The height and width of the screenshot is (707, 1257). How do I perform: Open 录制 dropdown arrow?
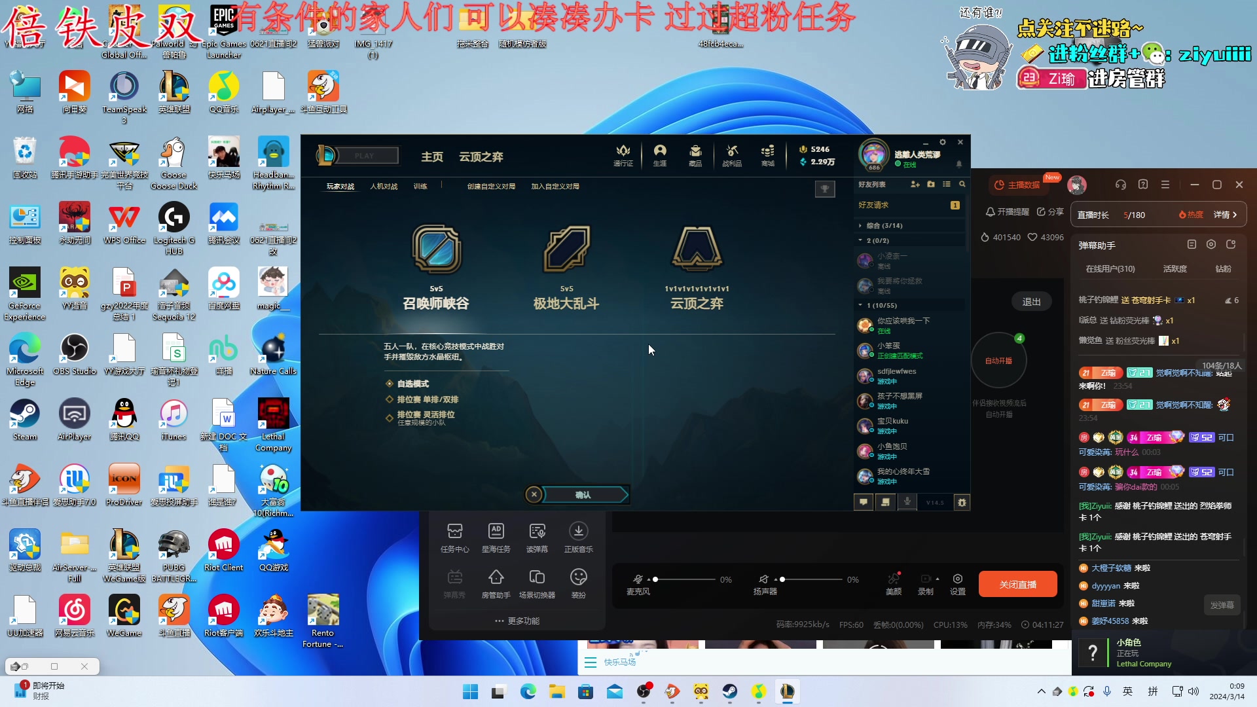point(938,579)
